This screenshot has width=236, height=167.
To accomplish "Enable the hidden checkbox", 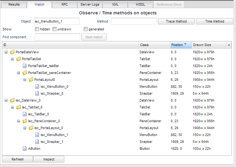I will pyautogui.click(x=37, y=29).
